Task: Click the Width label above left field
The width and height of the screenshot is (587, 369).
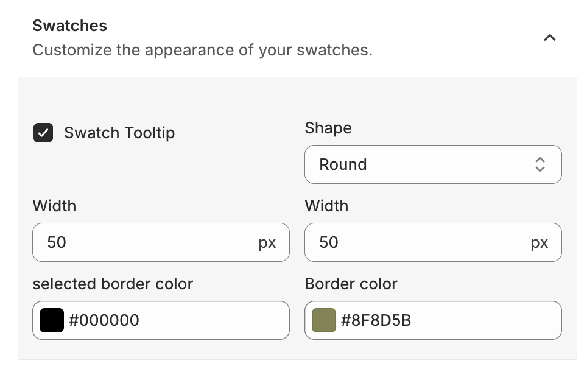Action: (54, 206)
